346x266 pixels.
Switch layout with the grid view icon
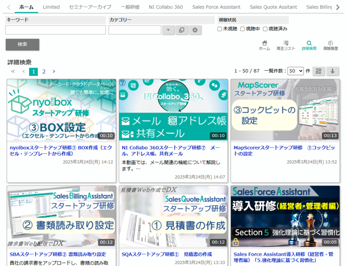(x=318, y=71)
